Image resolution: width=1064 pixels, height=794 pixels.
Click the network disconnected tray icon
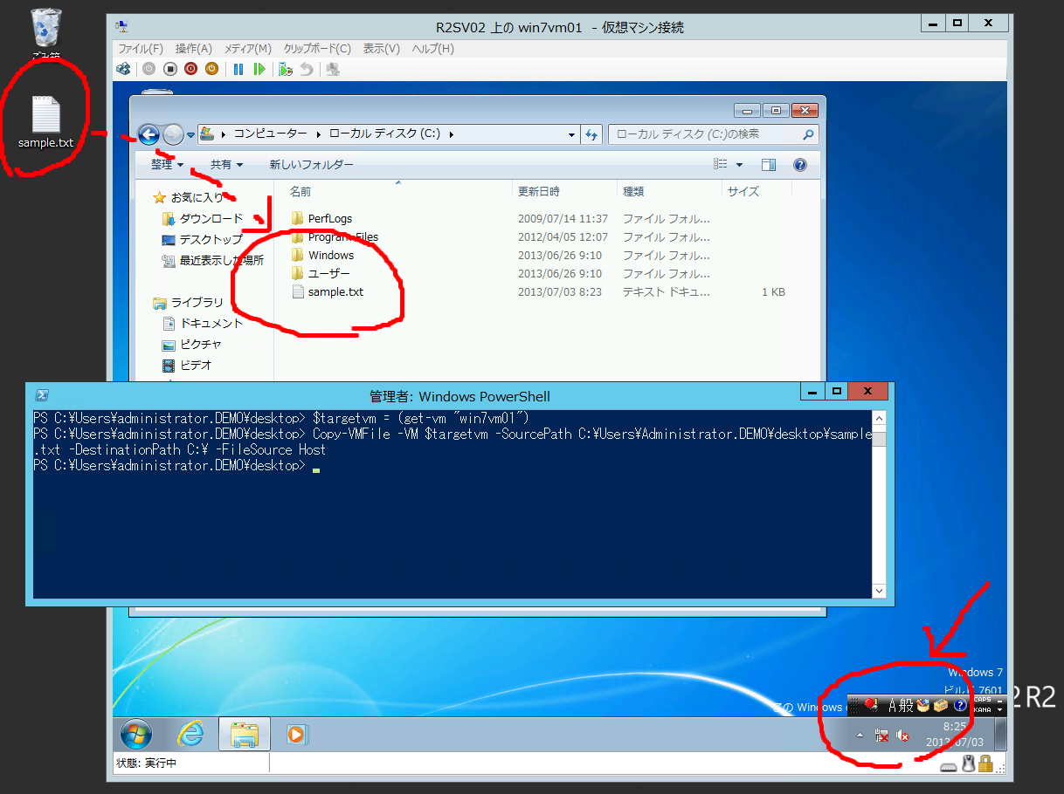coord(881,736)
